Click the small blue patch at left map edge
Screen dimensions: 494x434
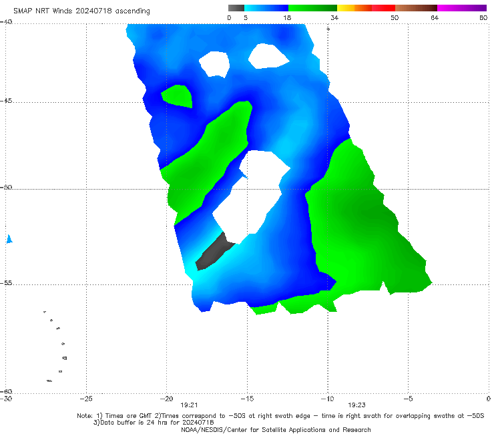click(x=9, y=239)
